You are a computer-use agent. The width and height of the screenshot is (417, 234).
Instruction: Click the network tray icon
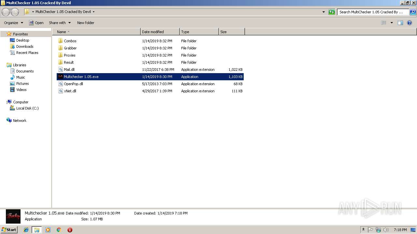(378, 230)
